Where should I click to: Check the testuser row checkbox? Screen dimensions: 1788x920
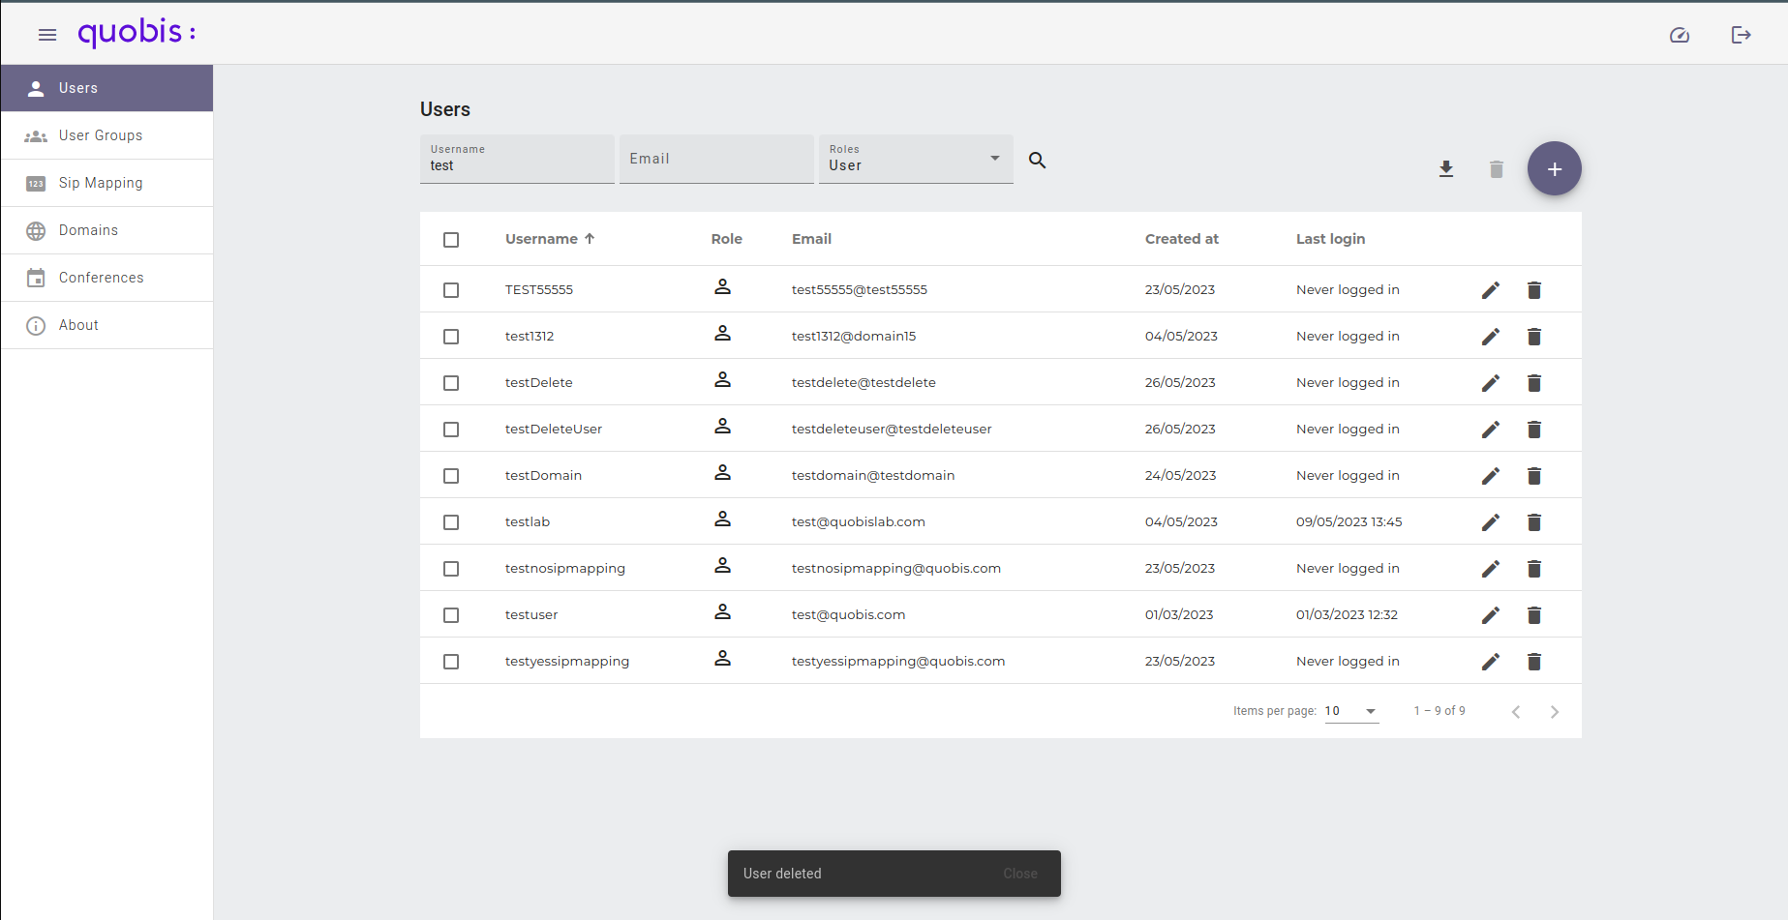tap(451, 615)
